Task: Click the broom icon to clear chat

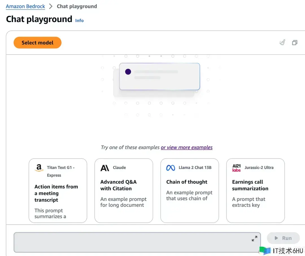Action: pyautogui.click(x=282, y=43)
